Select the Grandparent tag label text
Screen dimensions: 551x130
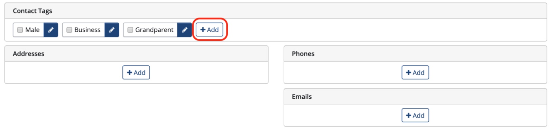(x=154, y=30)
